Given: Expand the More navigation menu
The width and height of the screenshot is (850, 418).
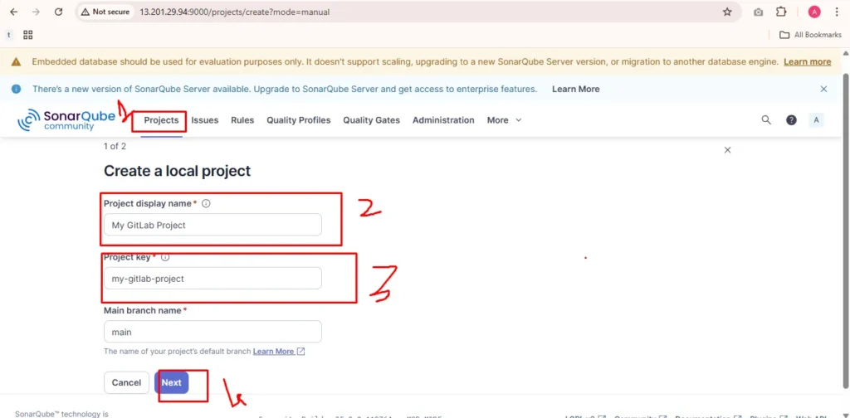Looking at the screenshot, I should 504,120.
